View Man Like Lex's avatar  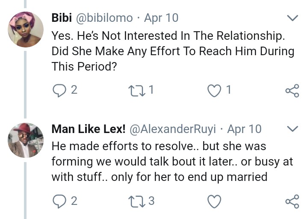[x=26, y=140]
